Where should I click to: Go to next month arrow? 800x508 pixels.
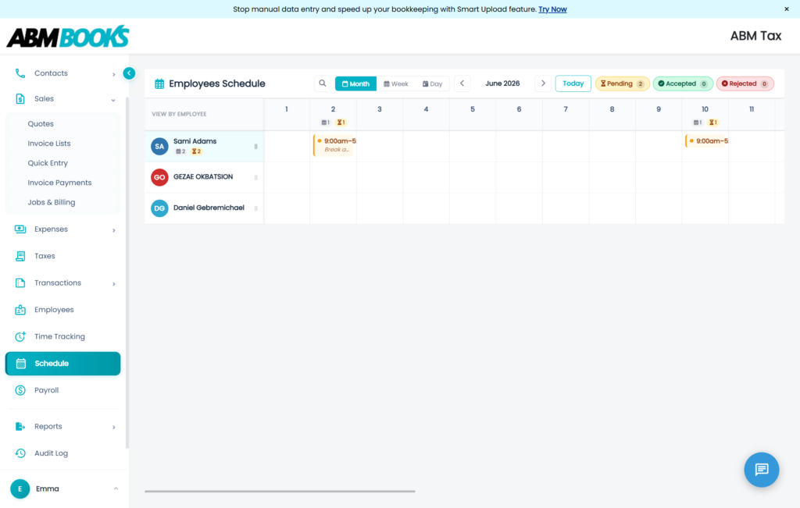click(x=543, y=83)
